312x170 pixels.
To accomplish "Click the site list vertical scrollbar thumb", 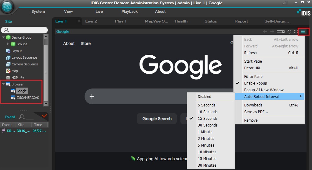I will [46, 73].
